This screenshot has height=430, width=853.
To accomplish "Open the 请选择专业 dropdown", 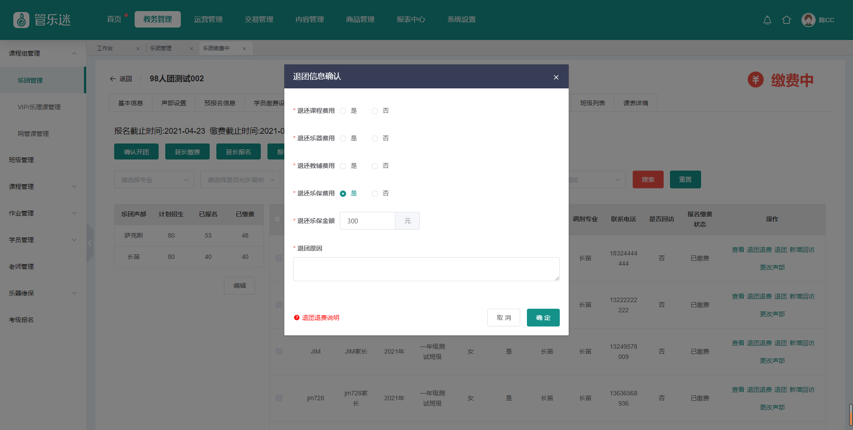I will [x=154, y=180].
